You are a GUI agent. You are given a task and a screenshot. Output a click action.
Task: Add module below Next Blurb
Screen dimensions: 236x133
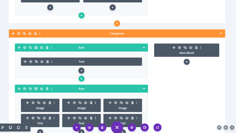187,62
